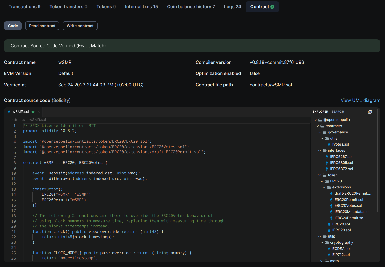Screen dimensions: 385x267
Task: Click the file icon next to ECDSA.sol
Action: coord(329,249)
